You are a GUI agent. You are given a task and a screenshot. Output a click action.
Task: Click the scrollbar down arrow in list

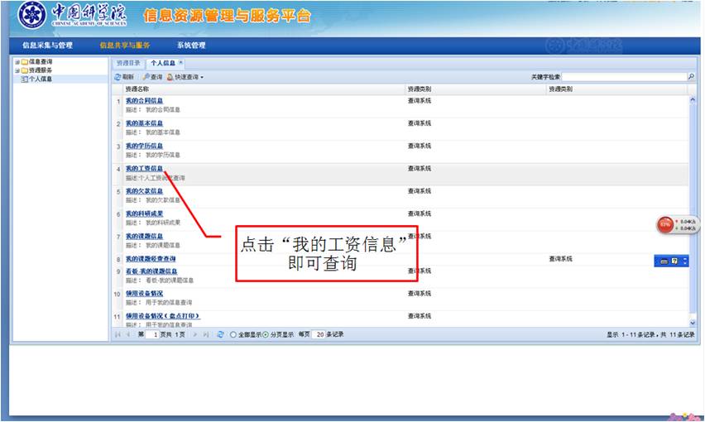[x=693, y=323]
